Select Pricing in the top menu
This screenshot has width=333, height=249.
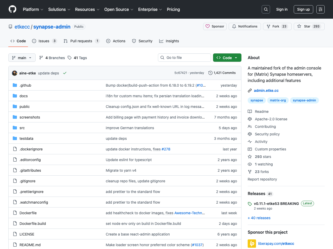(x=173, y=9)
